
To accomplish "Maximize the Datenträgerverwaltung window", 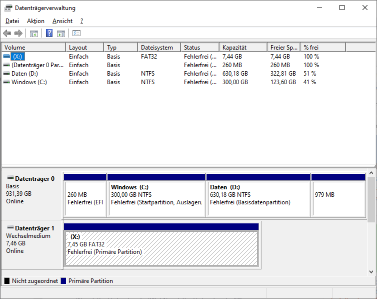I will pyautogui.click(x=342, y=8).
